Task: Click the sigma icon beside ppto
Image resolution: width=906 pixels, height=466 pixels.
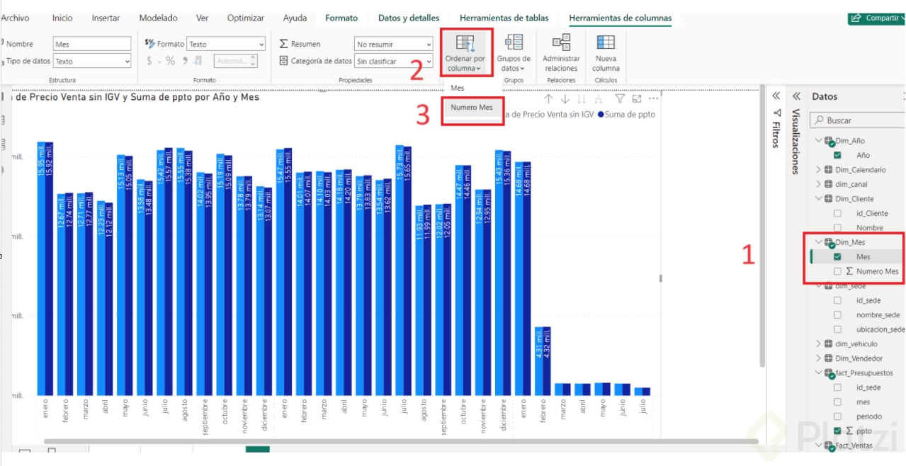Action: [x=850, y=431]
